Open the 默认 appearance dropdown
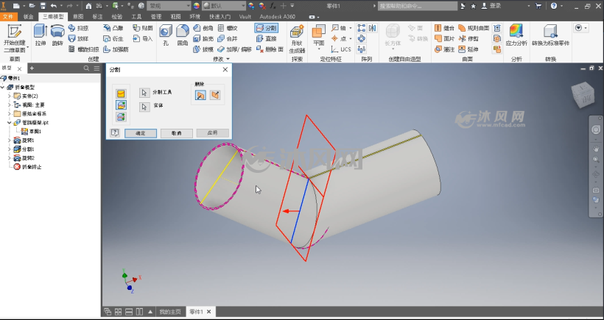This screenshot has width=604, height=320. click(x=243, y=6)
